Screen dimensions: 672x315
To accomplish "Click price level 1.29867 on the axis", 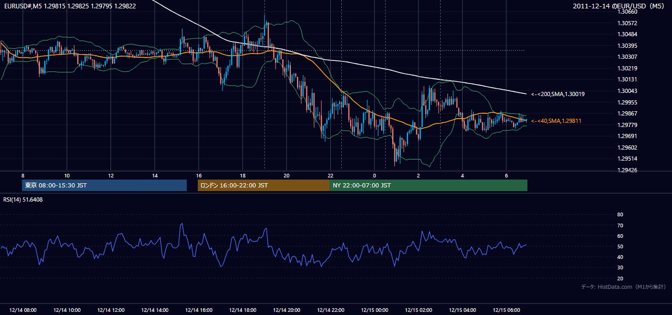I will pyautogui.click(x=627, y=113).
